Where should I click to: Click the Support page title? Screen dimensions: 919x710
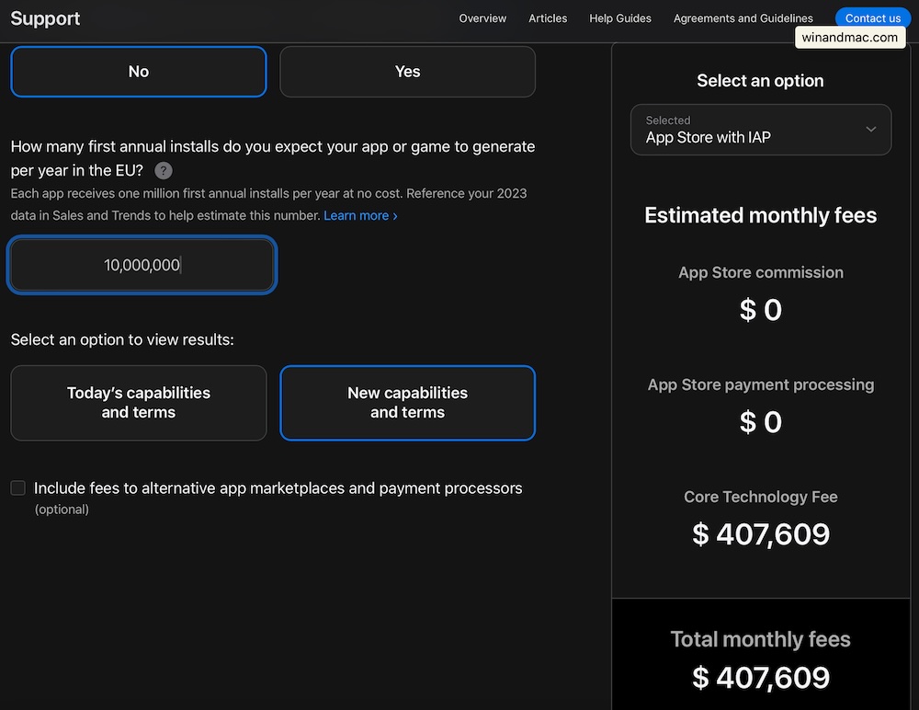coord(45,18)
